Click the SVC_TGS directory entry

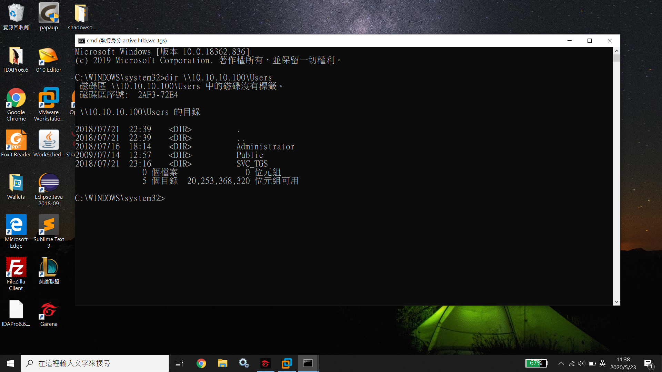point(252,164)
